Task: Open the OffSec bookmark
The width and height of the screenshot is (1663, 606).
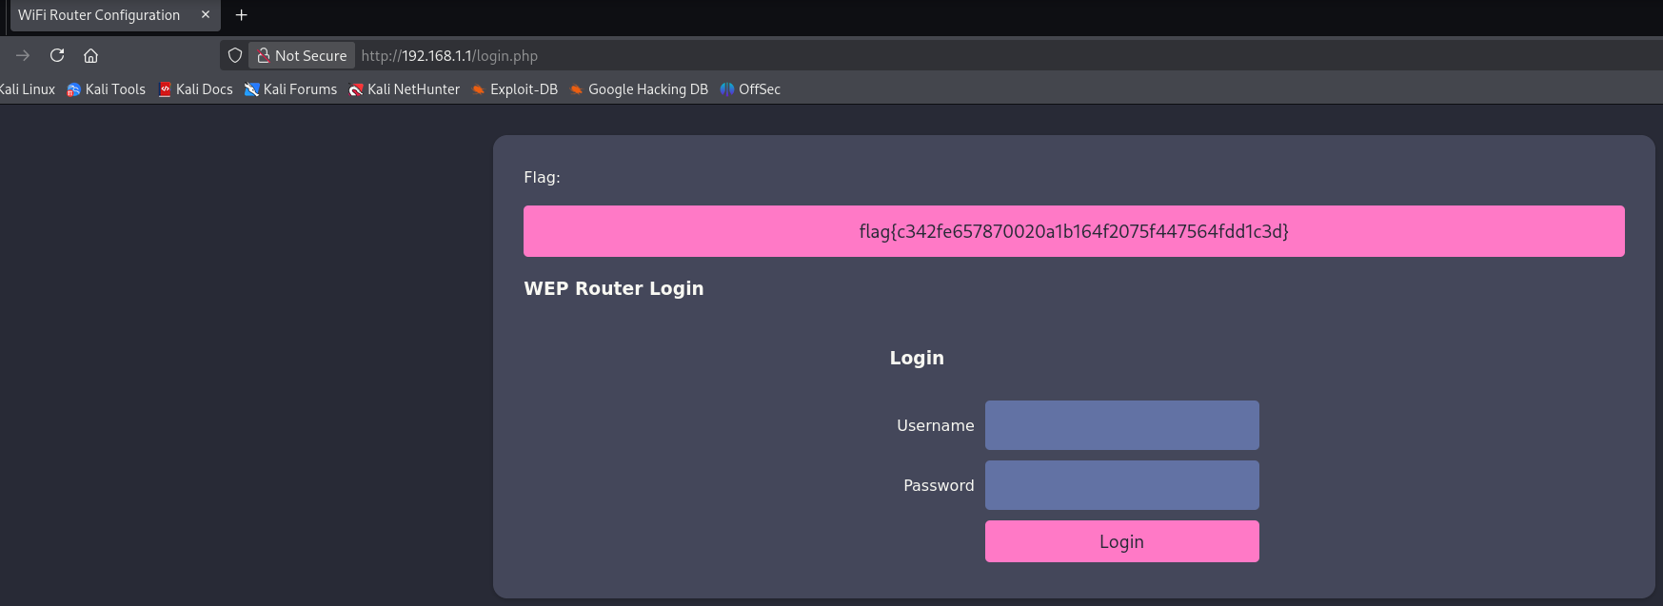Action: [750, 89]
